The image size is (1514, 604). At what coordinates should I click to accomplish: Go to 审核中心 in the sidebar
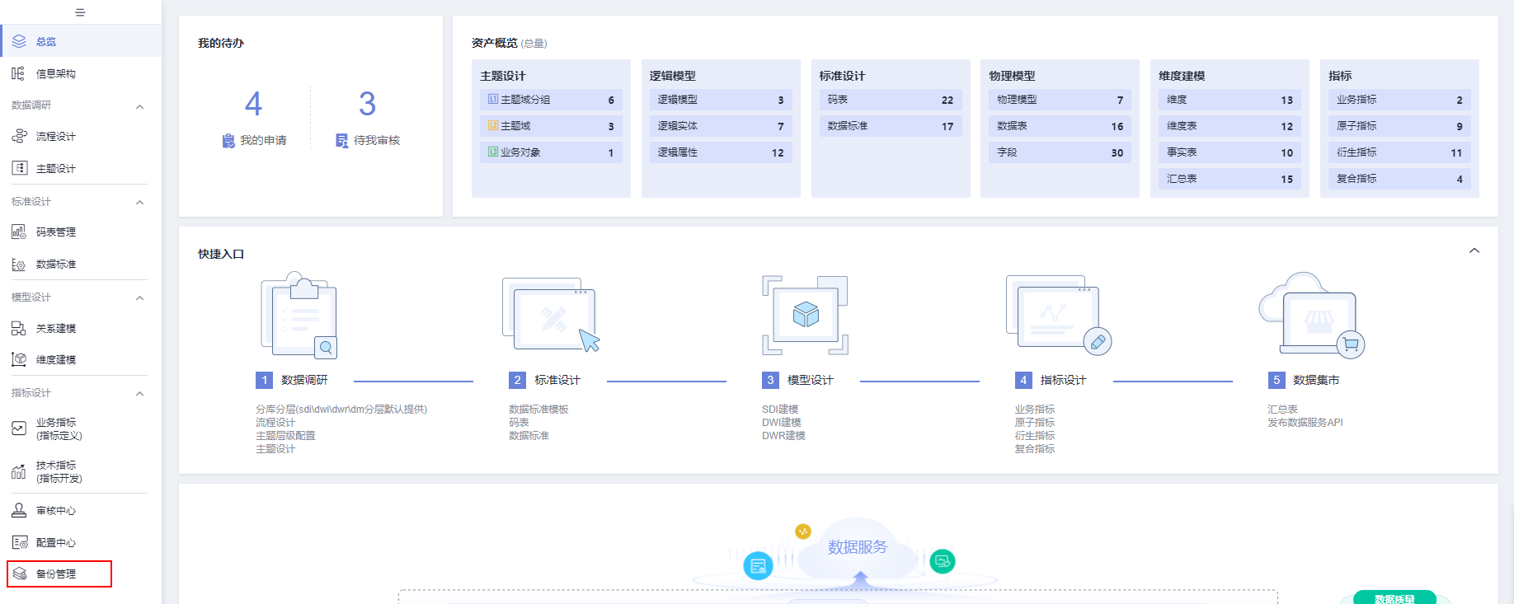[x=56, y=511]
